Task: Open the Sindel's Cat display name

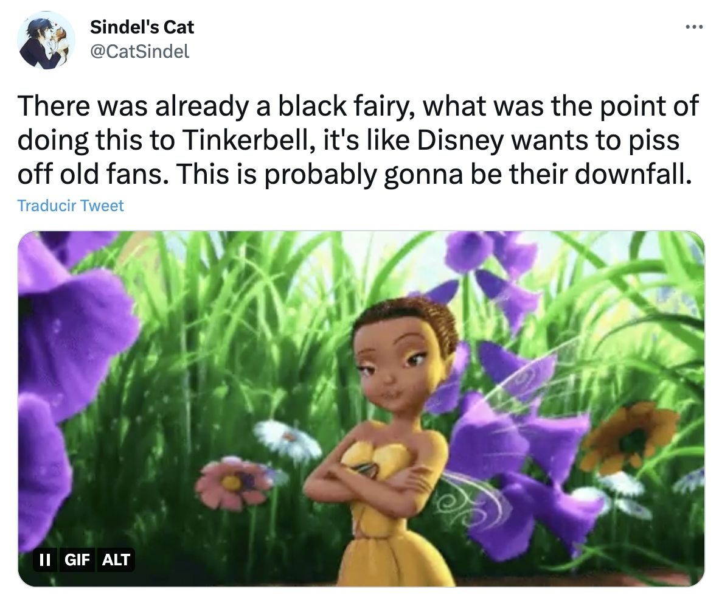Action: click(142, 27)
